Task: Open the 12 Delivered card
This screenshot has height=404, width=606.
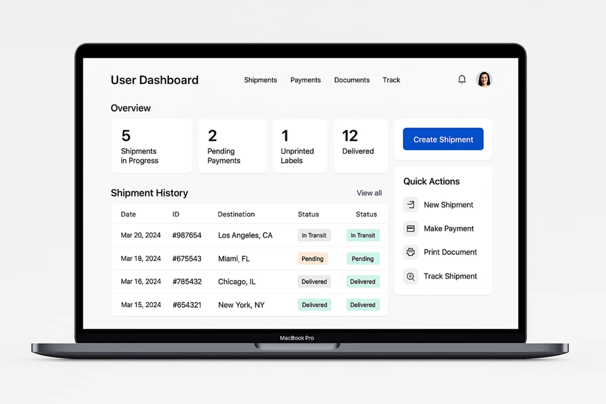Action: pyautogui.click(x=361, y=146)
